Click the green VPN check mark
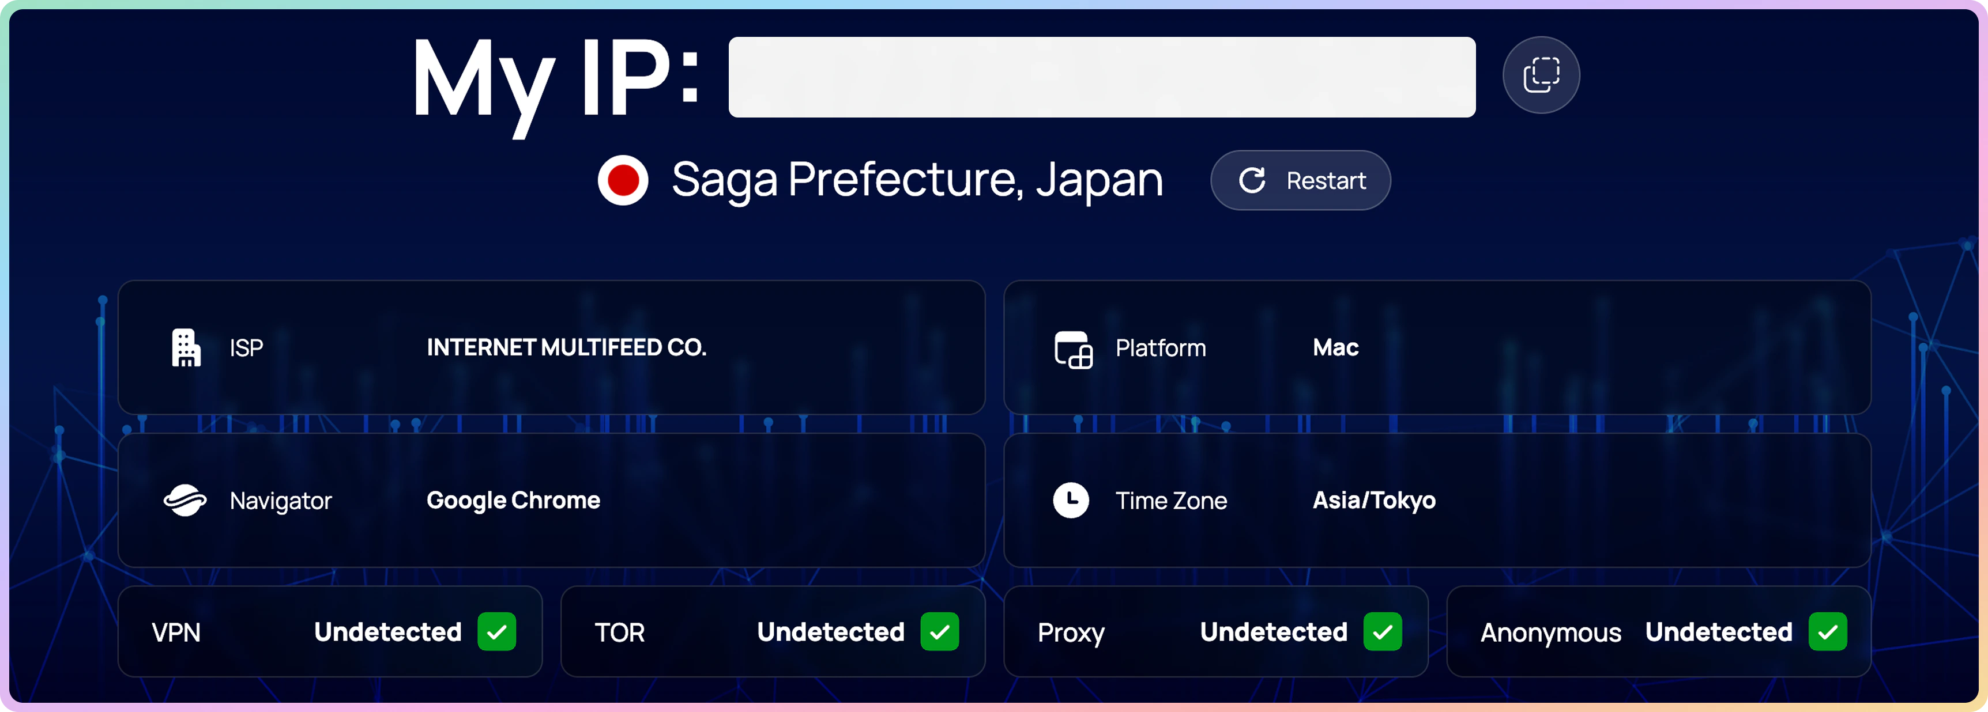 point(496,632)
